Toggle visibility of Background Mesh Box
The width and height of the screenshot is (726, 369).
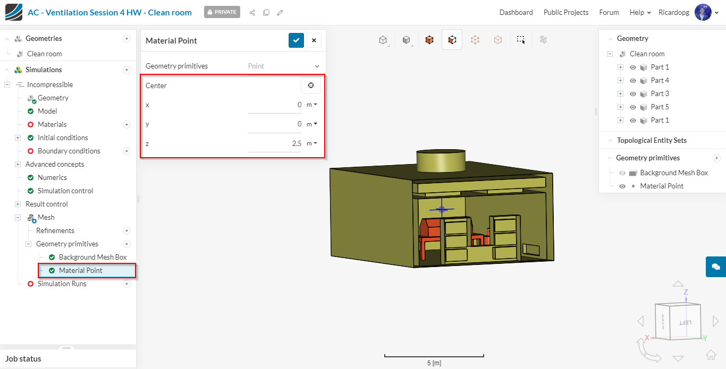click(x=622, y=173)
